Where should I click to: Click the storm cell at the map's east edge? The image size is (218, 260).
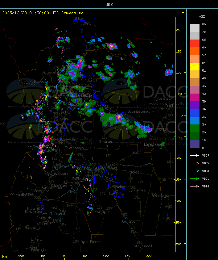(x=168, y=72)
